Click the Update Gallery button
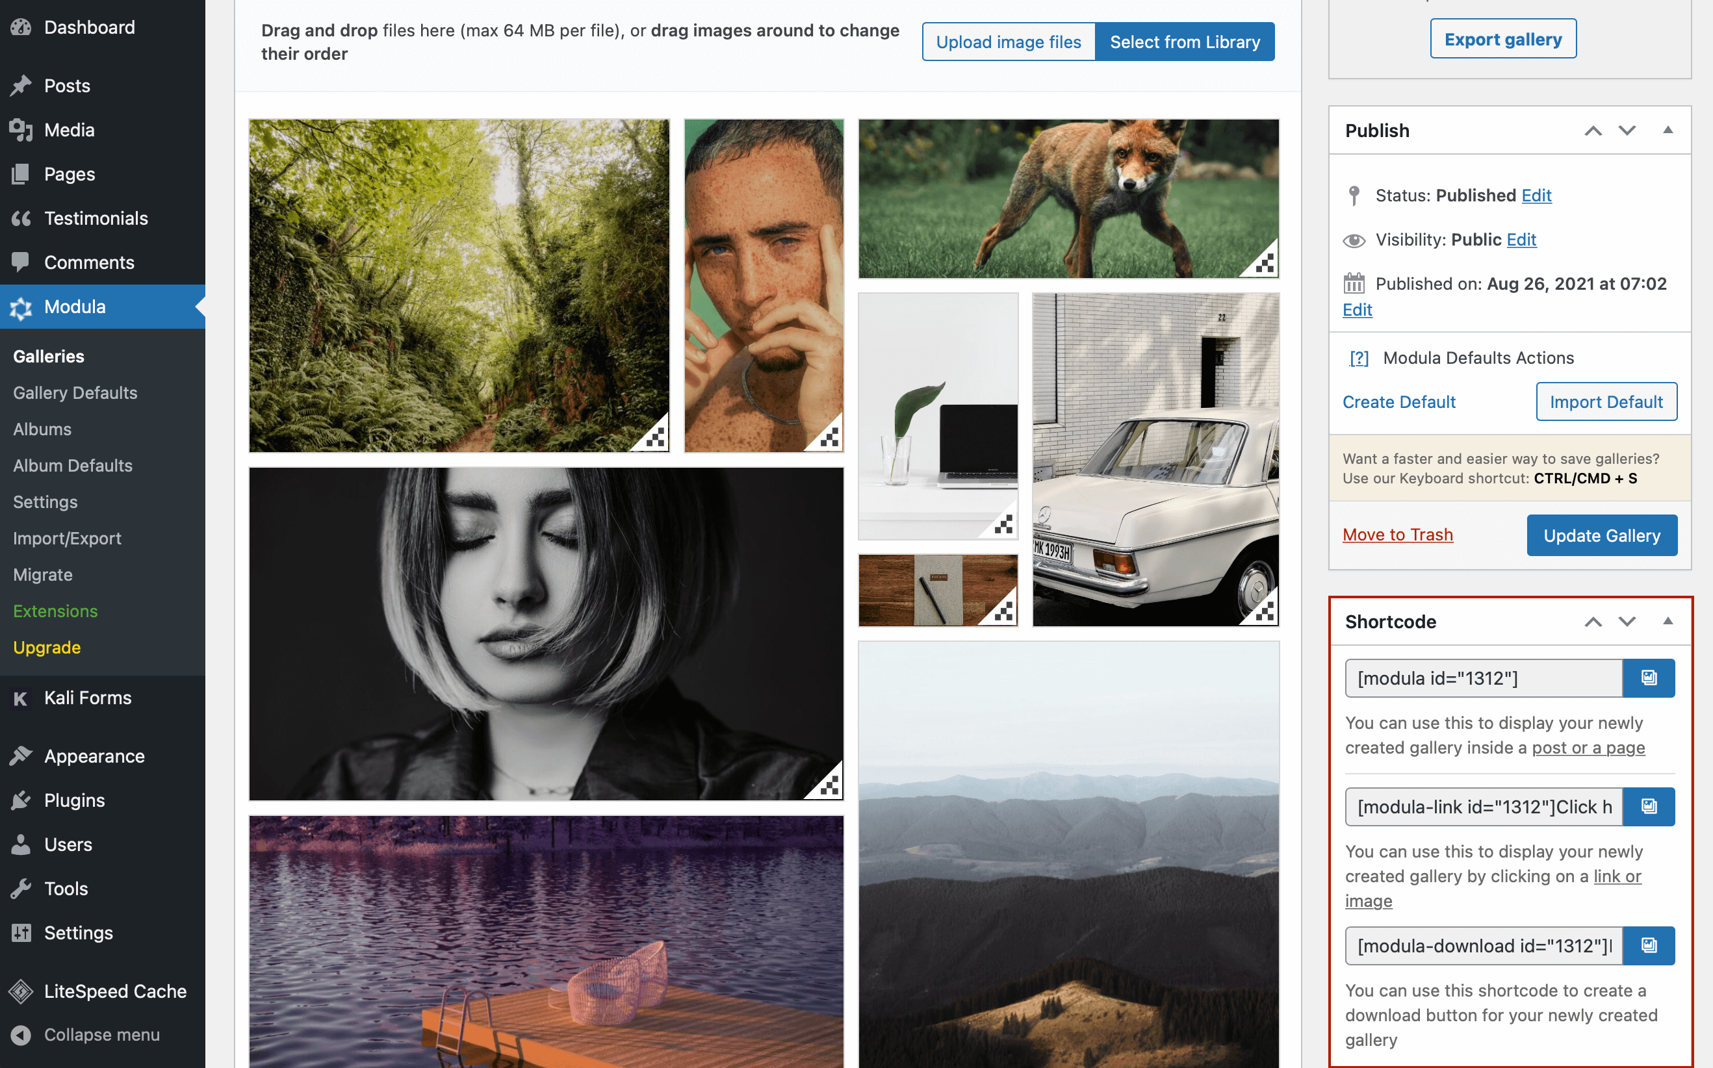Viewport: 1713px width, 1068px height. click(1601, 535)
